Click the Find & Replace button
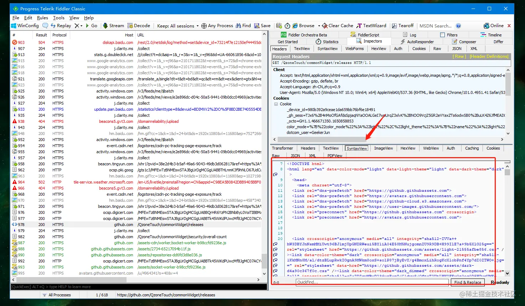The image size is (525, 306). 468,282
